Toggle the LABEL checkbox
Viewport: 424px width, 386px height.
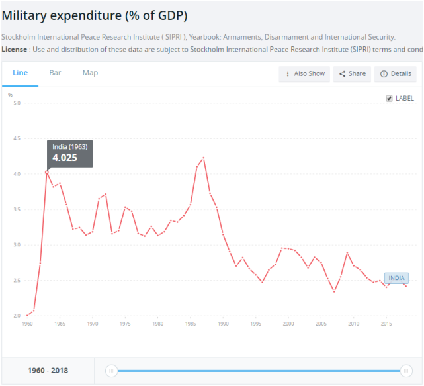point(389,98)
